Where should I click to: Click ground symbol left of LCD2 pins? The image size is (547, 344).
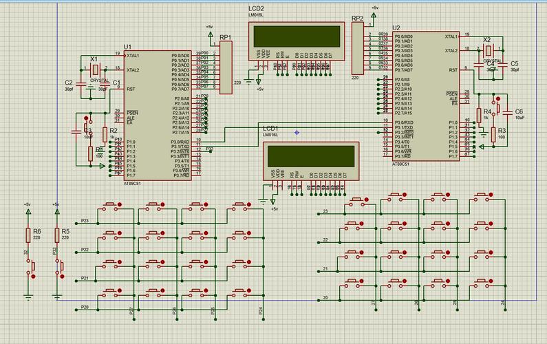point(249,83)
